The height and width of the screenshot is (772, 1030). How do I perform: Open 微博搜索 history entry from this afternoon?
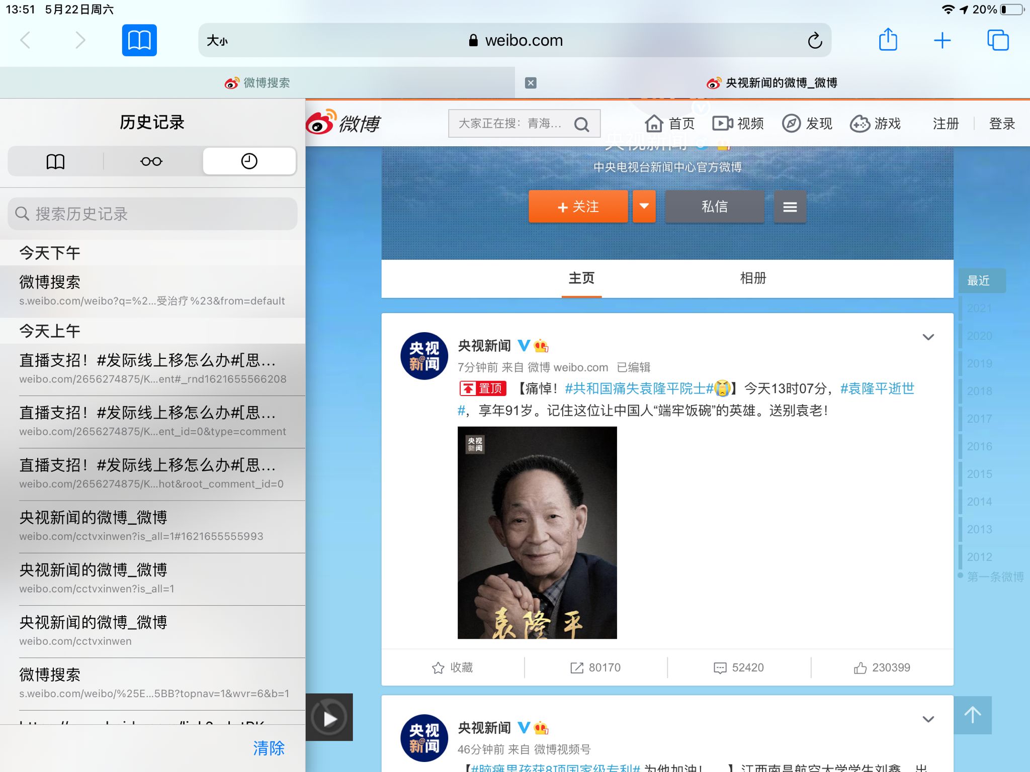click(152, 291)
